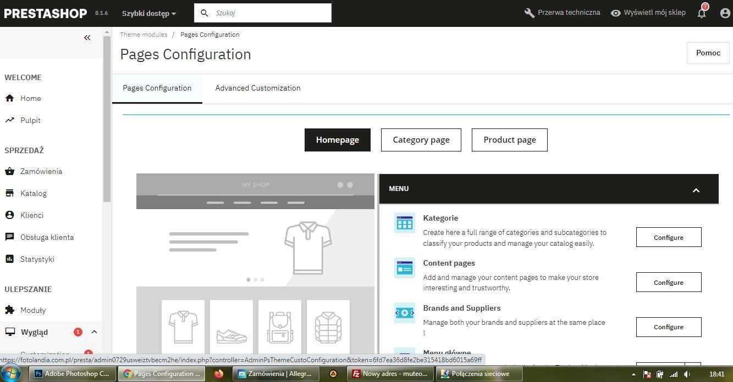The height and width of the screenshot is (382, 733).
Task: Click Configure for Brands and Suppliers
Action: click(669, 327)
